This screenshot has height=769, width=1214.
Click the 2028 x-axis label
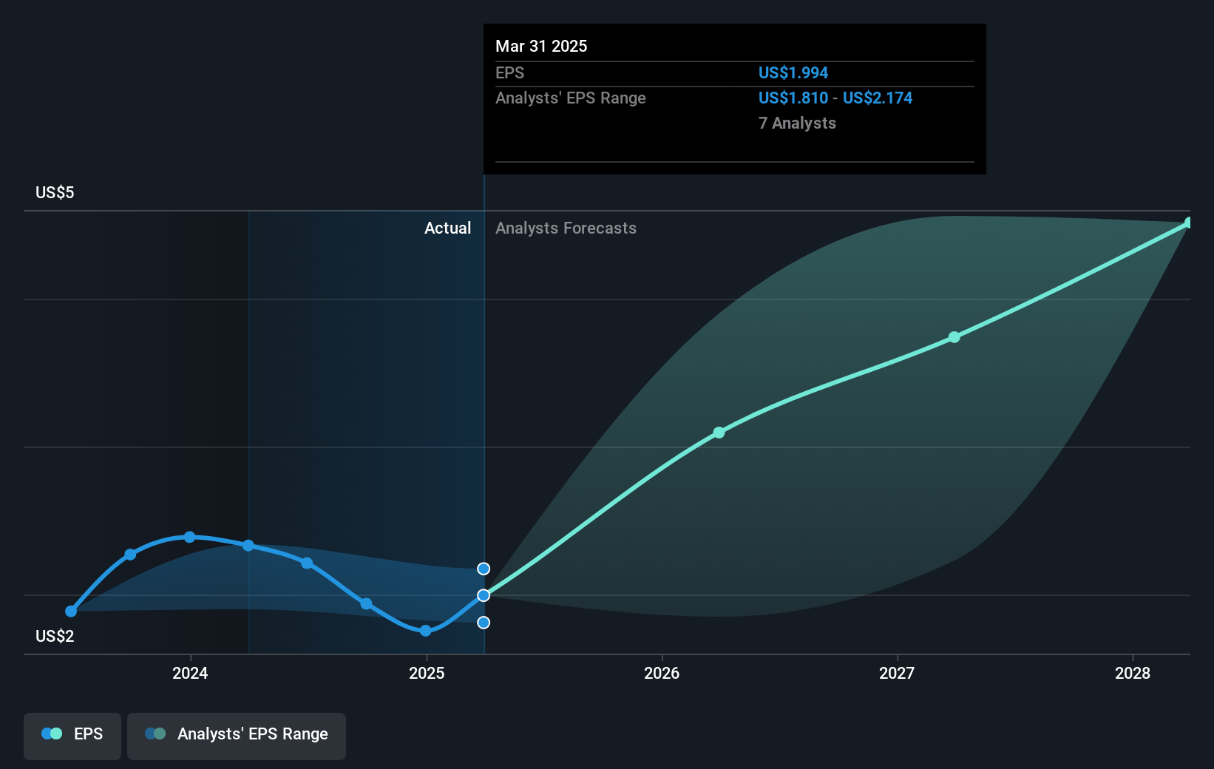point(1133,673)
